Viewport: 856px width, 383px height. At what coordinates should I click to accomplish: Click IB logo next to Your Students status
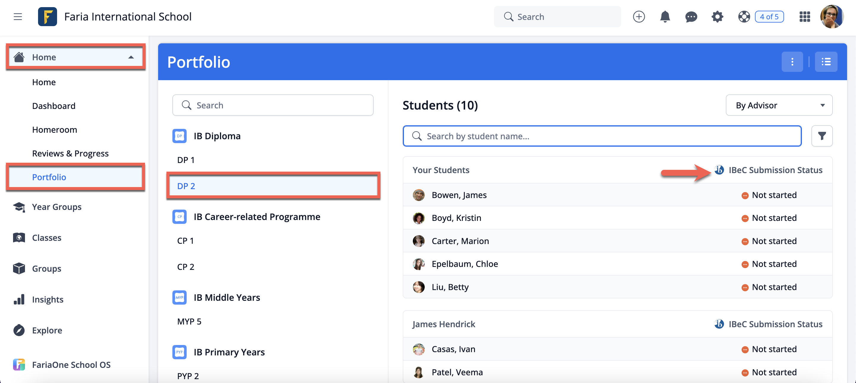(x=719, y=170)
